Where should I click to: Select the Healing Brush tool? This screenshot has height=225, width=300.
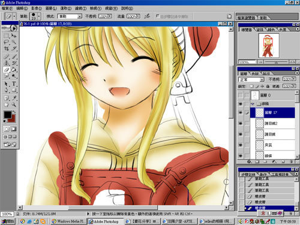tap(6, 56)
